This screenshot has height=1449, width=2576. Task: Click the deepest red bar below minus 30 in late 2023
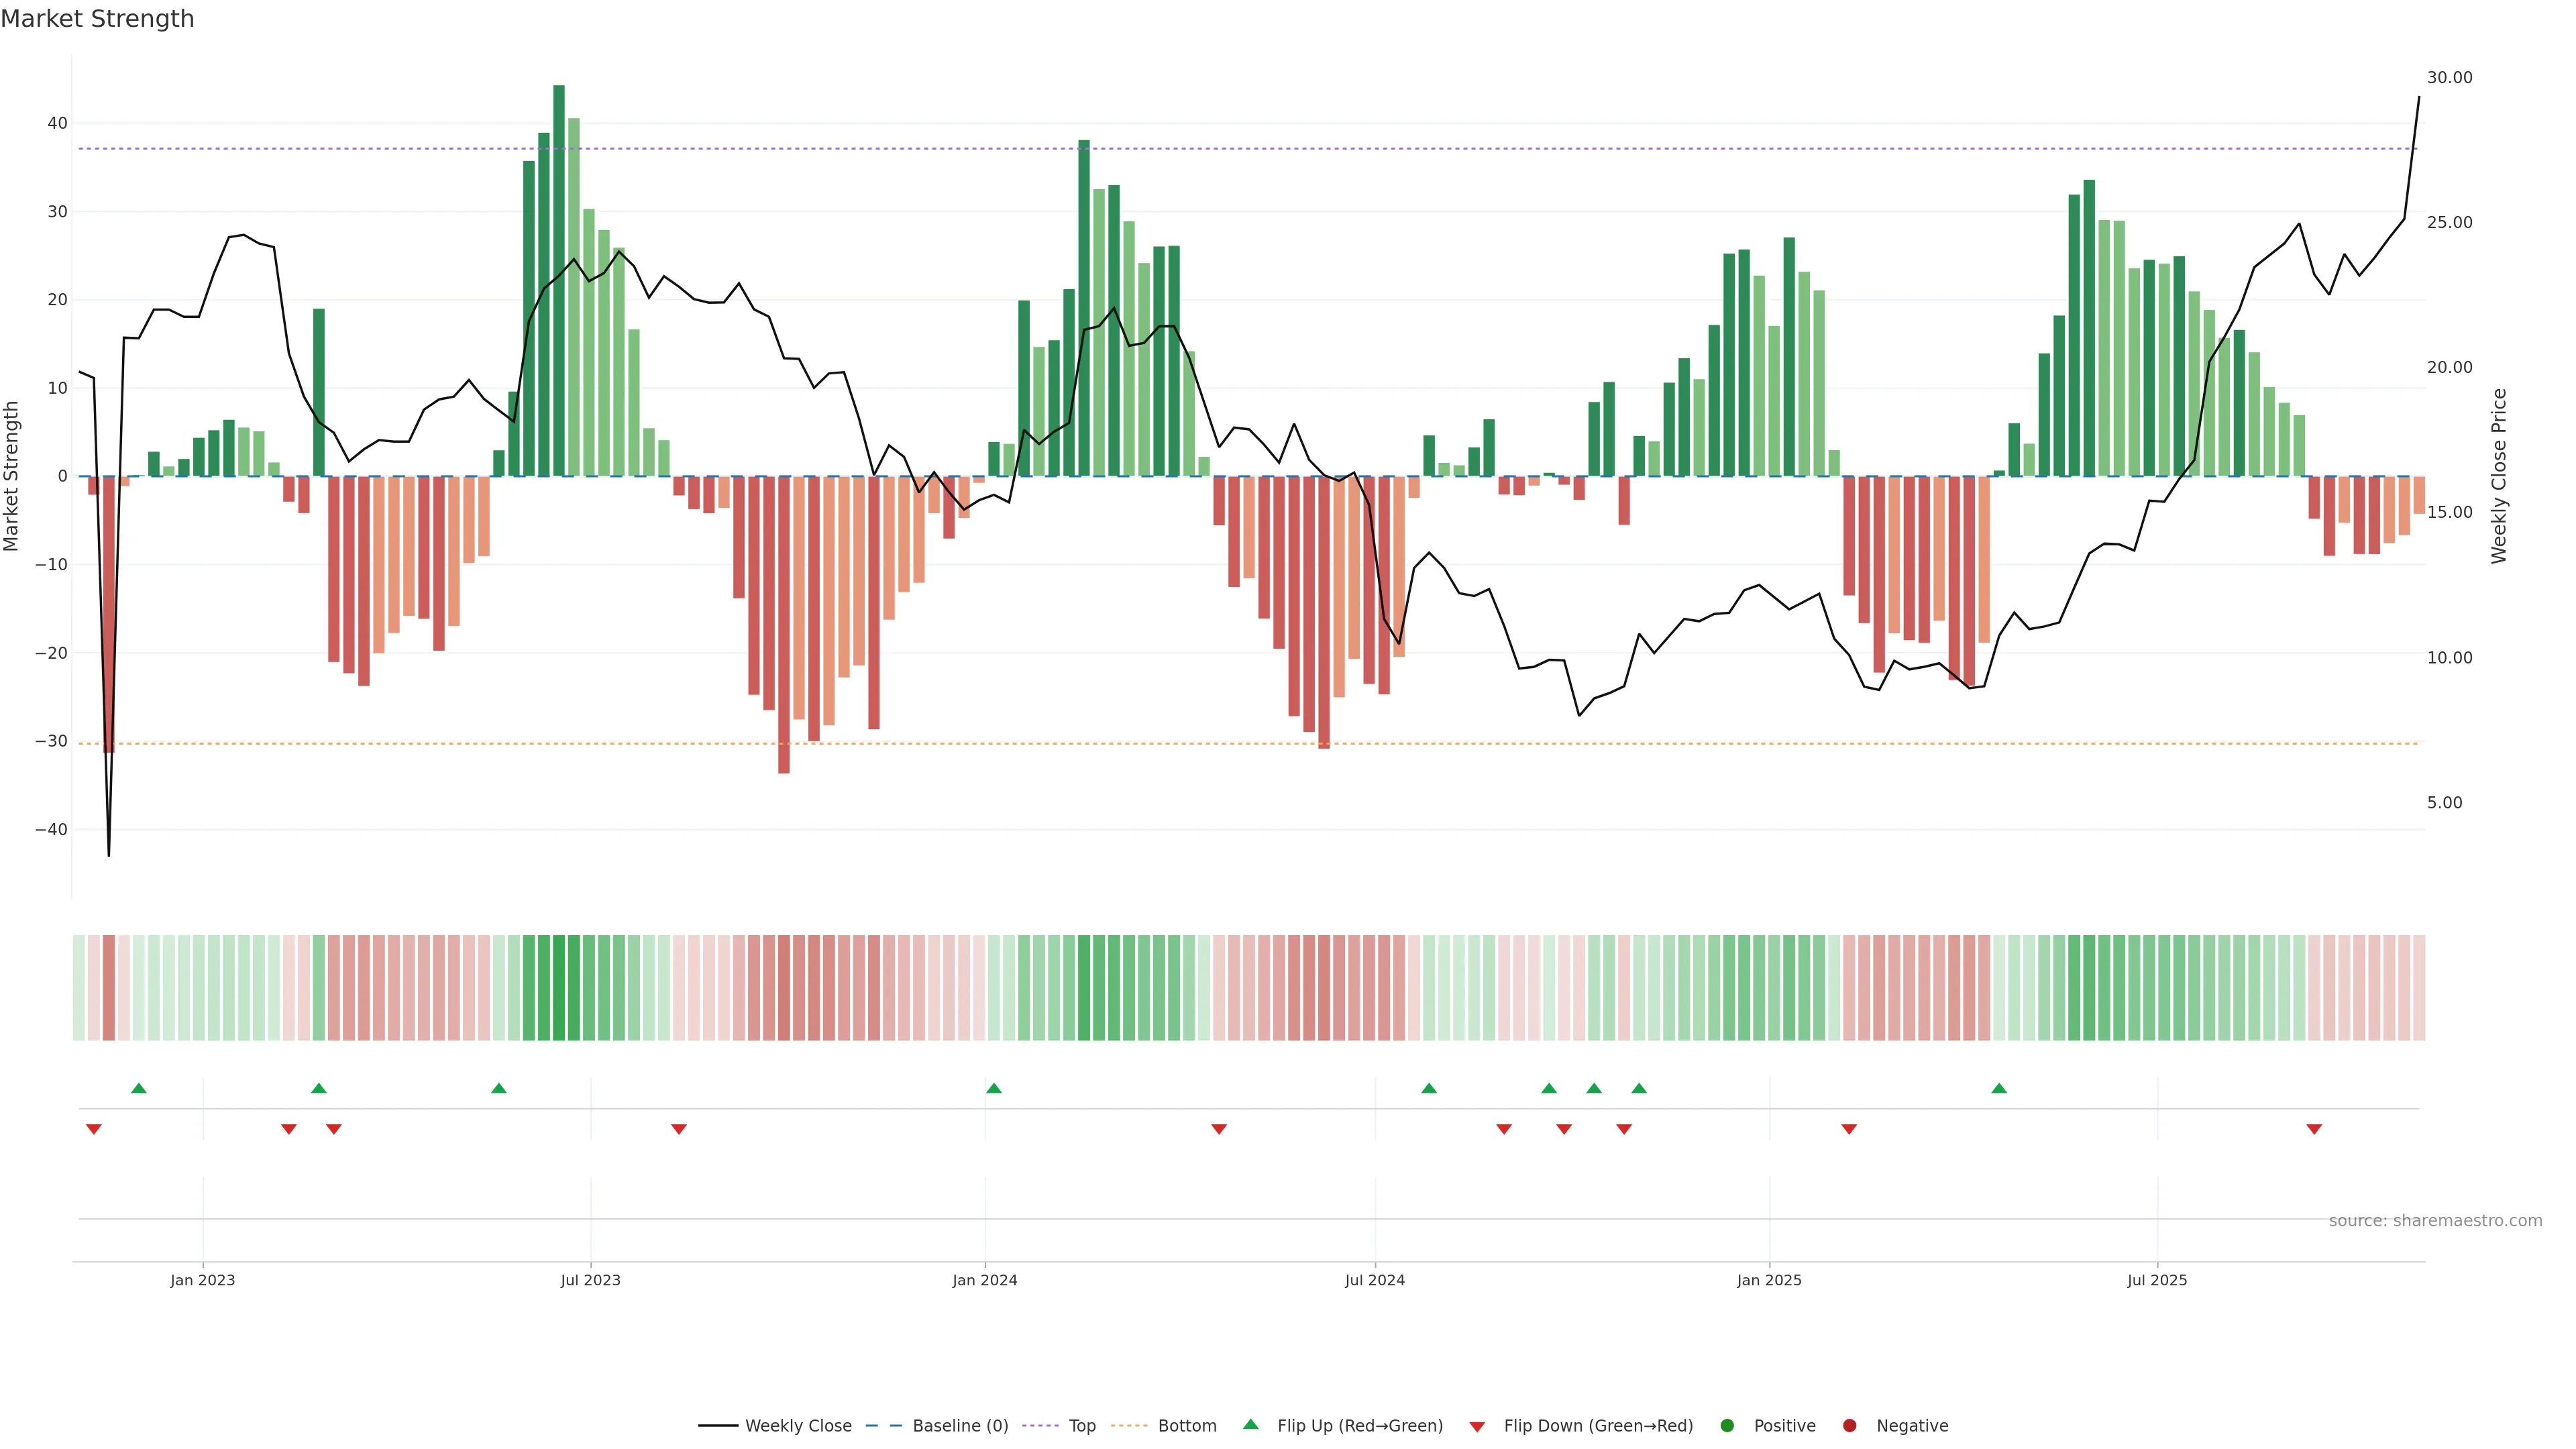tap(784, 625)
